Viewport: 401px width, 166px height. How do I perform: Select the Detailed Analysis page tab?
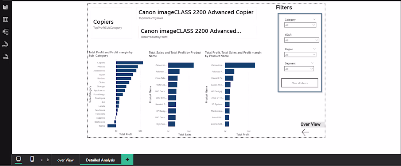coord(100,160)
